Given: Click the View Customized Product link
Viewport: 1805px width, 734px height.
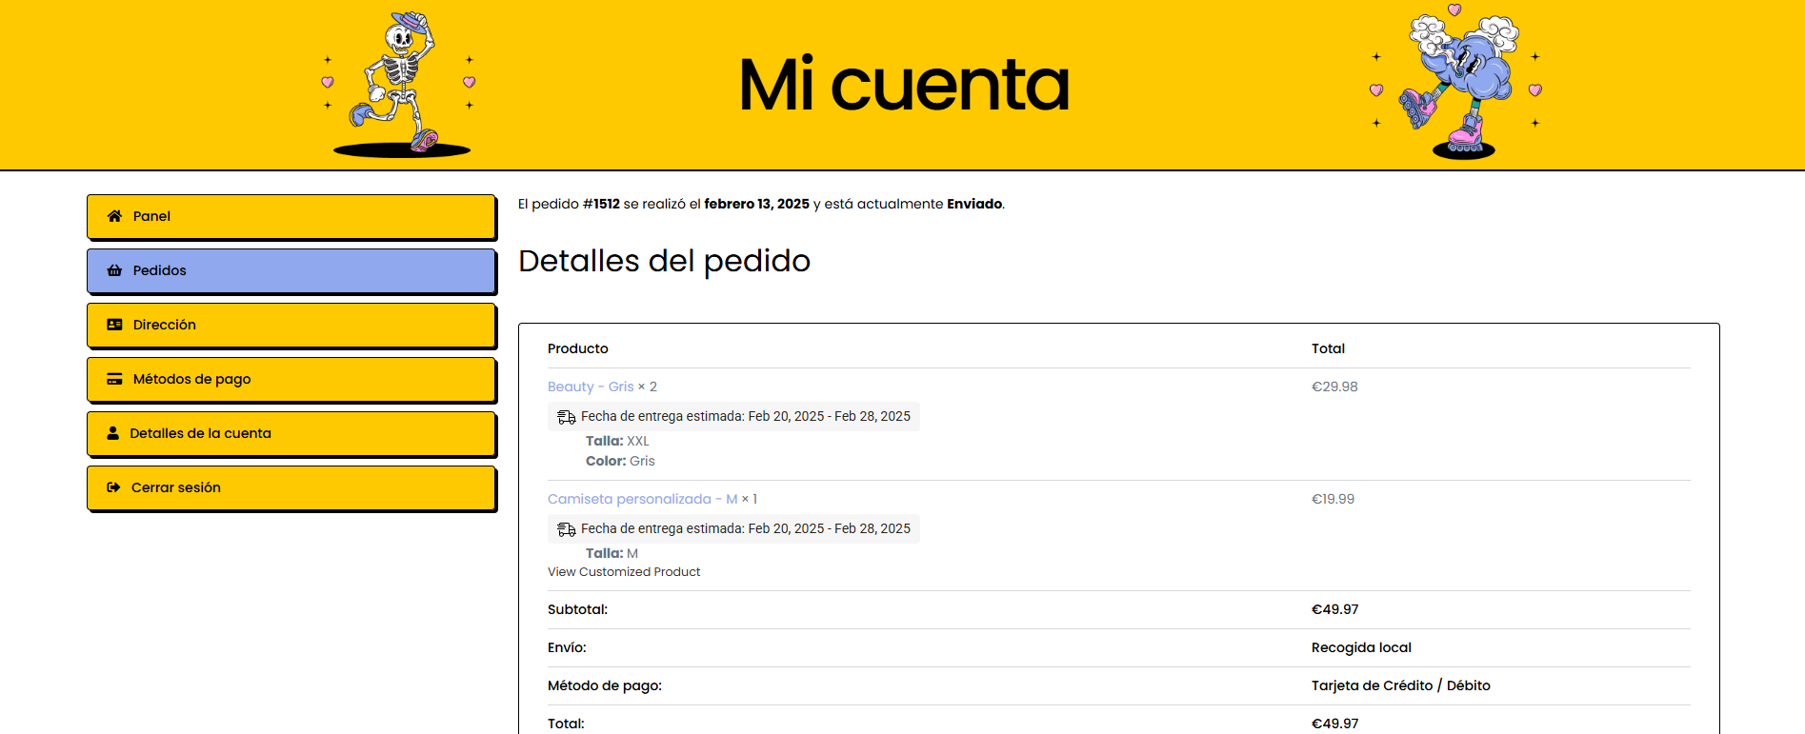Looking at the screenshot, I should (624, 572).
